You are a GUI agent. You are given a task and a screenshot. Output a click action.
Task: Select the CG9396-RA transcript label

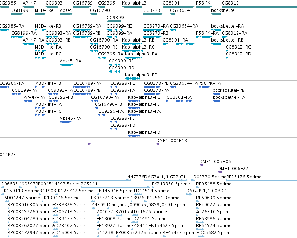click(111, 54)
